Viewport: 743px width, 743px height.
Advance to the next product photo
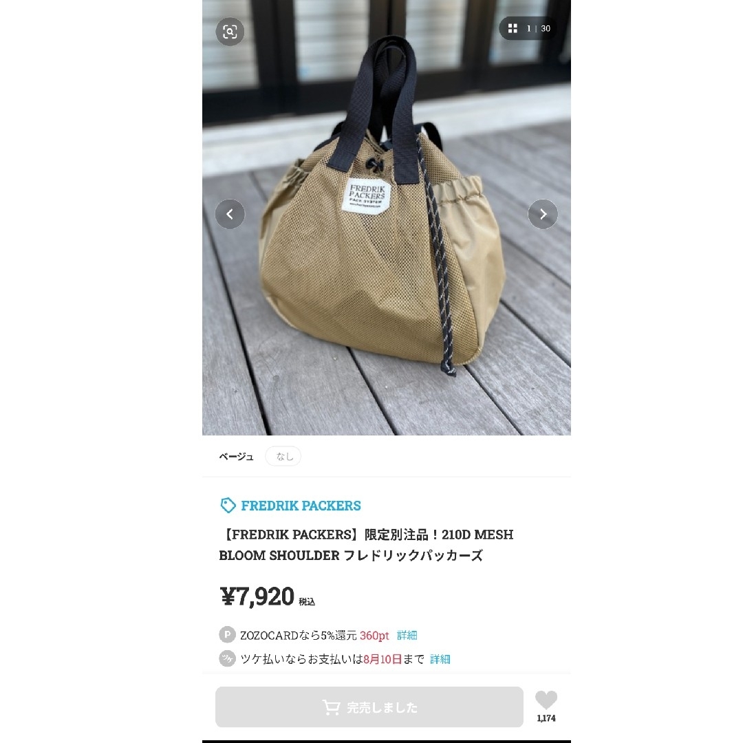click(x=543, y=214)
